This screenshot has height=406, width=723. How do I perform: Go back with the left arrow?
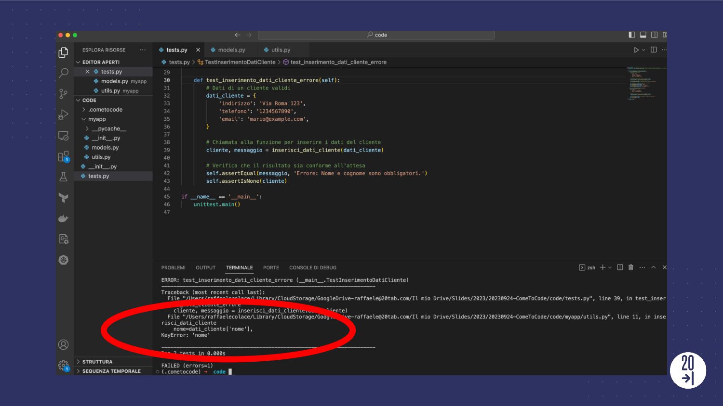pos(237,35)
